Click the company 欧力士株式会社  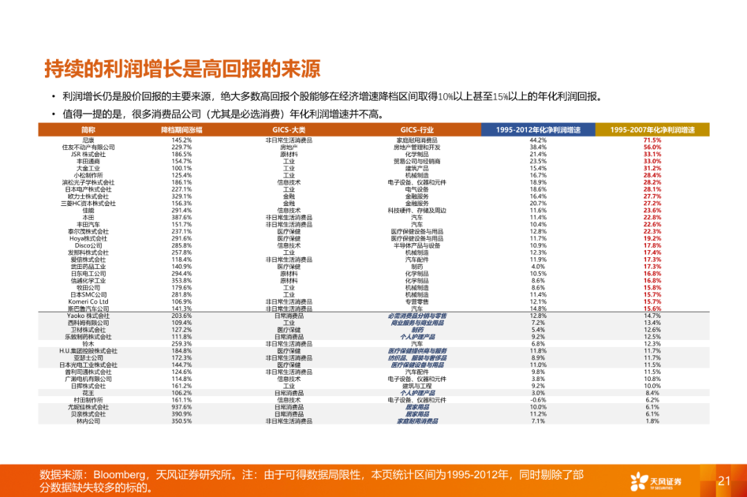pos(88,196)
